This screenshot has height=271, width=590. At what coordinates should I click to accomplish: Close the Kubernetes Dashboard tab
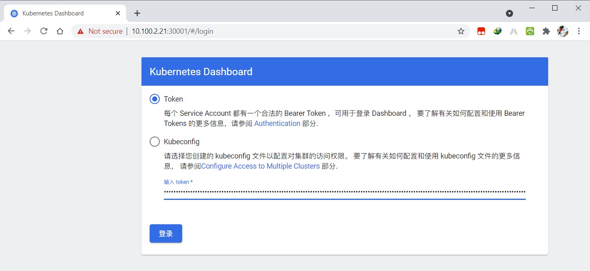pyautogui.click(x=118, y=13)
